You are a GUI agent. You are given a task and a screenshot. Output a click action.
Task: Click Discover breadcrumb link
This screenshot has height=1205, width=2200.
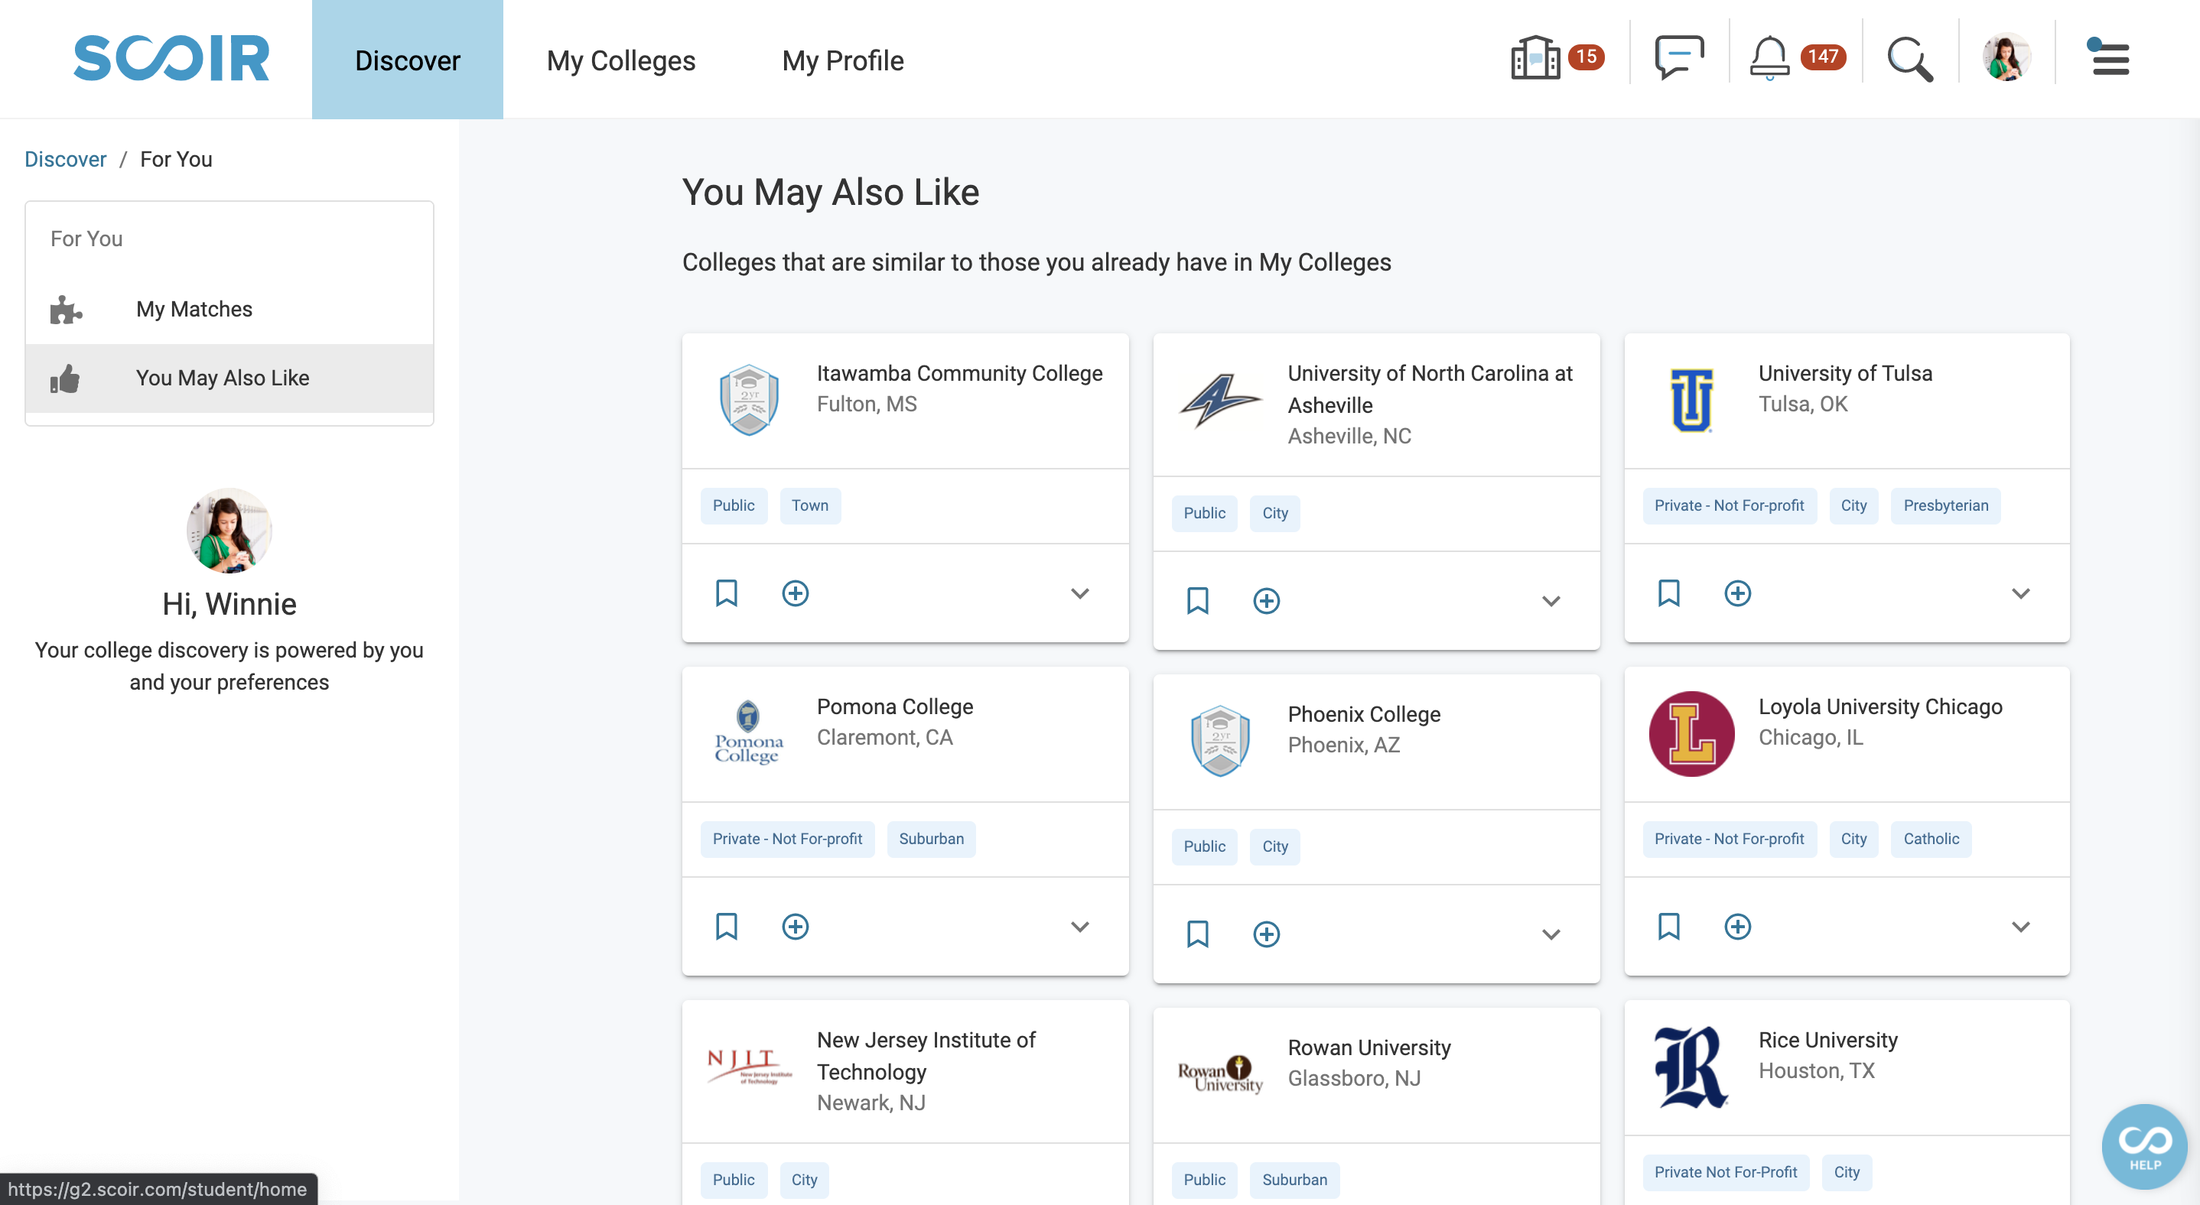tap(65, 159)
